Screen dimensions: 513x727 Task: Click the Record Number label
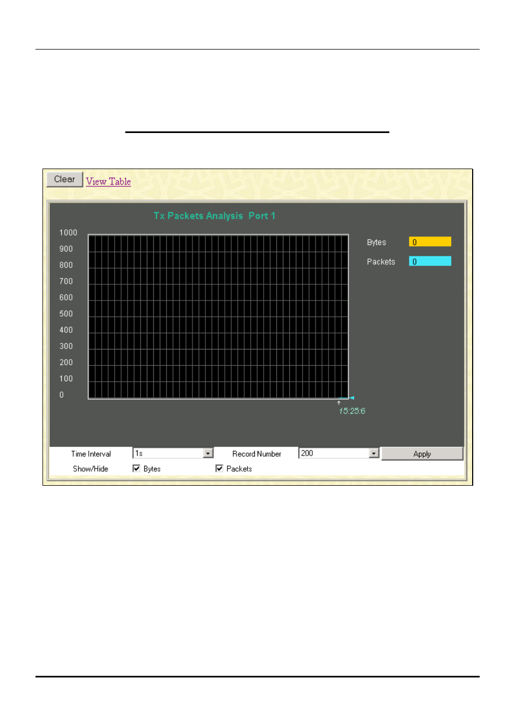256,454
